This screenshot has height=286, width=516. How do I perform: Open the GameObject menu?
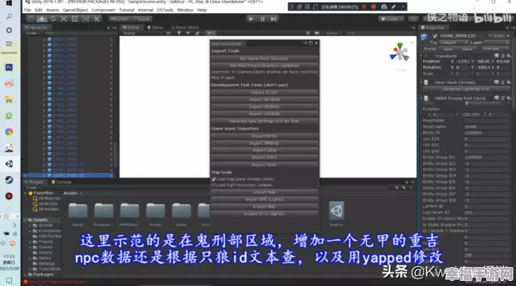(x=75, y=10)
